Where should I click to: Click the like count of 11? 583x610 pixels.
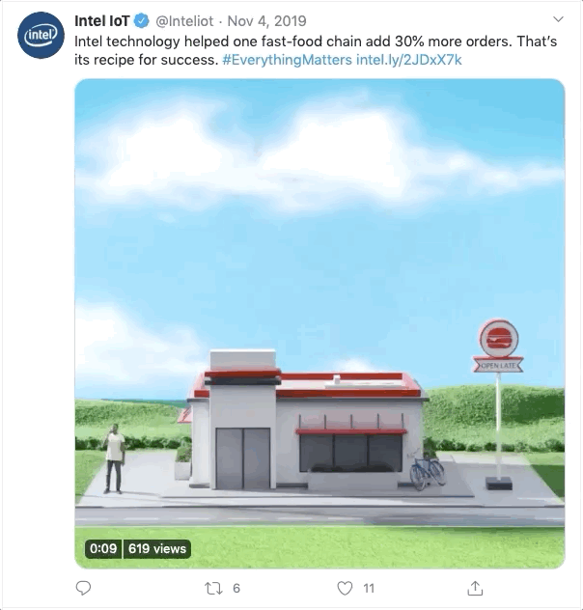(369, 588)
